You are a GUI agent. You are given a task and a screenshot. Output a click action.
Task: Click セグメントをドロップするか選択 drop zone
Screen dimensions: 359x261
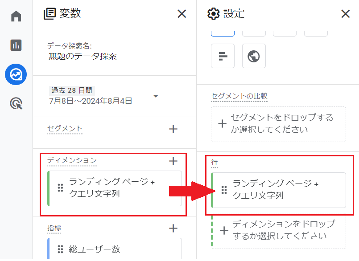[x=278, y=124]
